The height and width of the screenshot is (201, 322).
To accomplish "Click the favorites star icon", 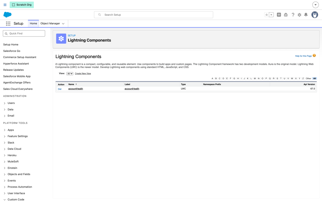I will tap(267, 15).
